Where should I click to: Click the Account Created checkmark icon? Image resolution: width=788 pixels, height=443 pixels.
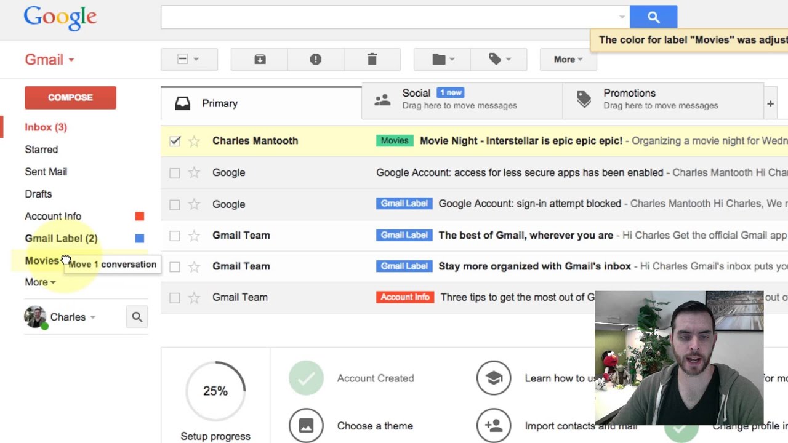coord(306,378)
